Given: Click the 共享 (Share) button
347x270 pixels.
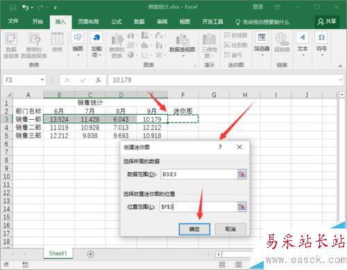Looking at the screenshot, I should (327, 21).
